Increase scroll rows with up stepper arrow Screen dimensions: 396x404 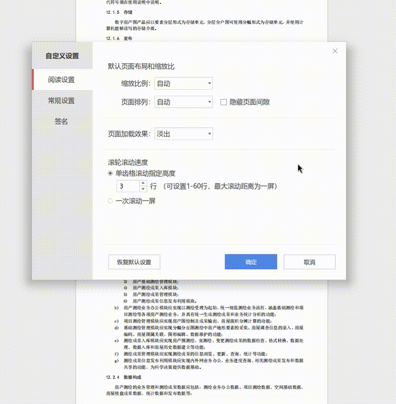[x=143, y=183]
